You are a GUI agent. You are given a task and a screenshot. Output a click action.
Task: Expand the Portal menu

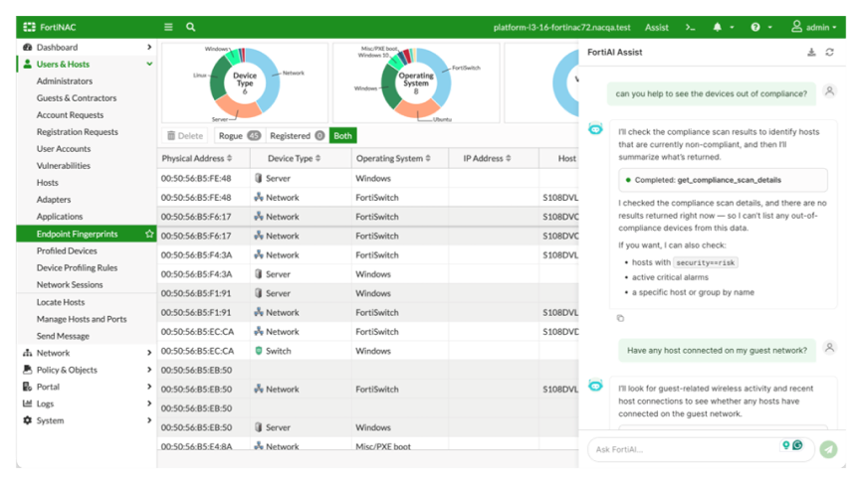149,387
